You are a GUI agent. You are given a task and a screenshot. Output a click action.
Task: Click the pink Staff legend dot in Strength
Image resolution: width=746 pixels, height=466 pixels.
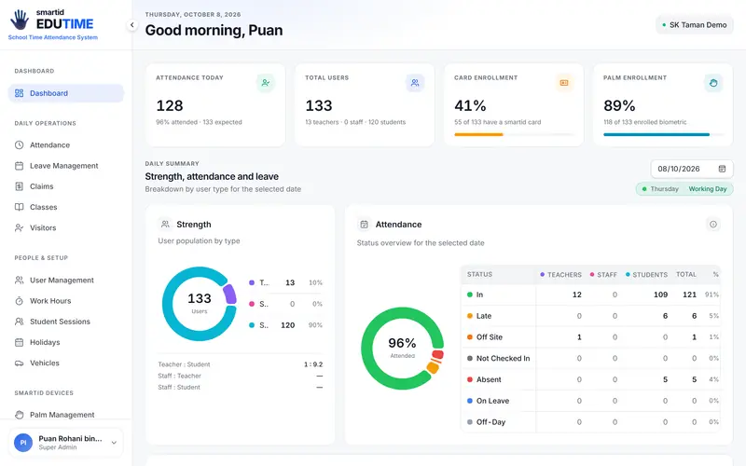tap(252, 304)
